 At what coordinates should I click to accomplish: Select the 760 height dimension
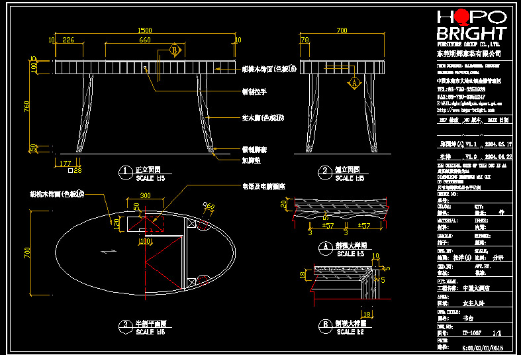click(26, 107)
